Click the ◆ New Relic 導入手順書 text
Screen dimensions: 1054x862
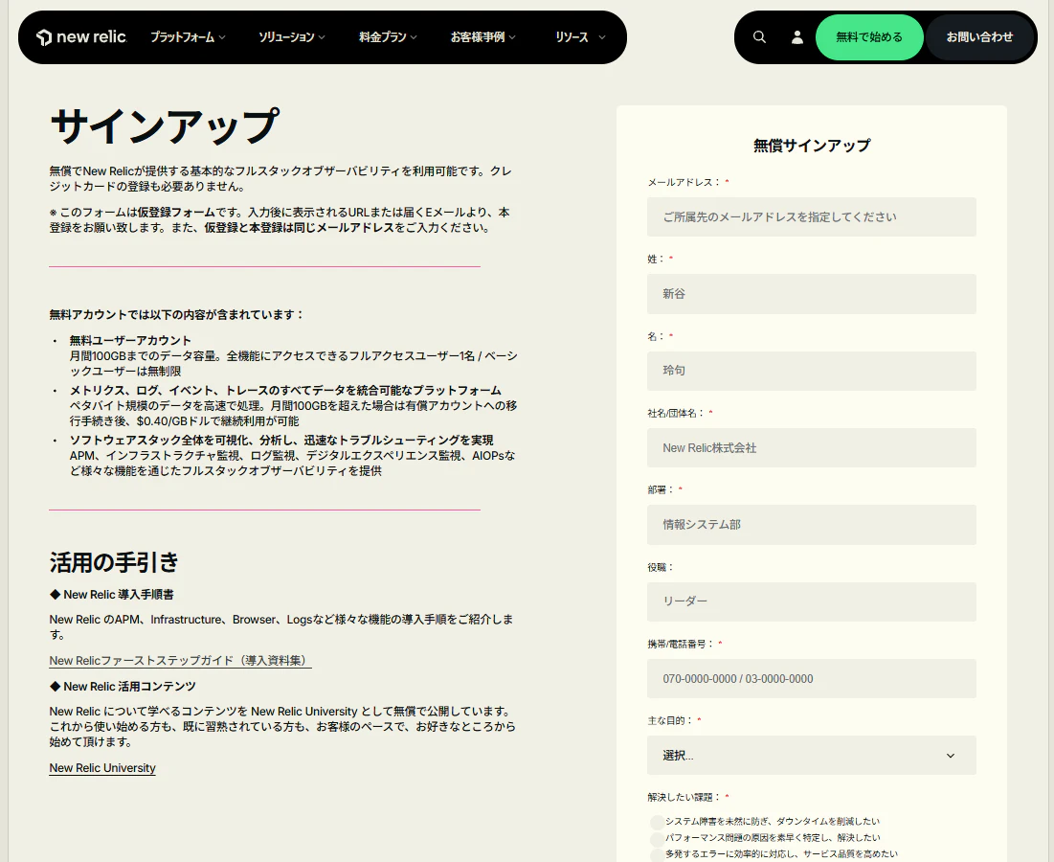112,595
